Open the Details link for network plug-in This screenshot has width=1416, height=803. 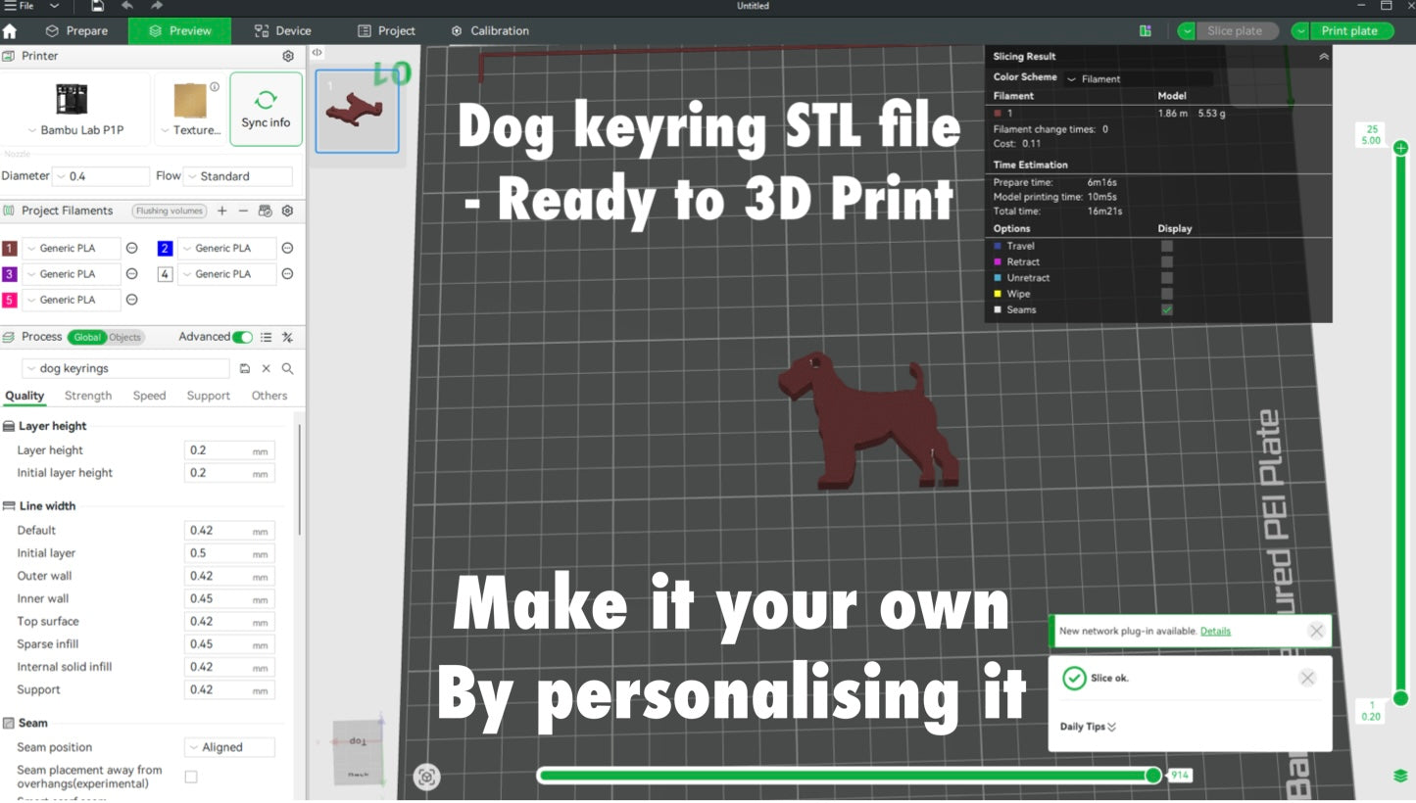(1215, 631)
